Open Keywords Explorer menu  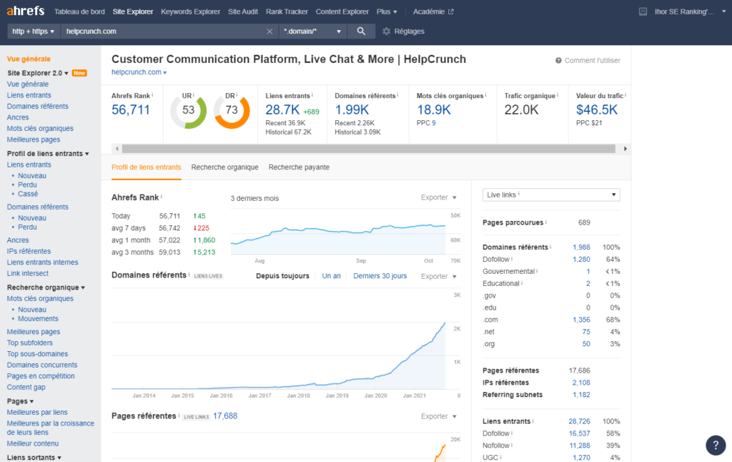190,11
